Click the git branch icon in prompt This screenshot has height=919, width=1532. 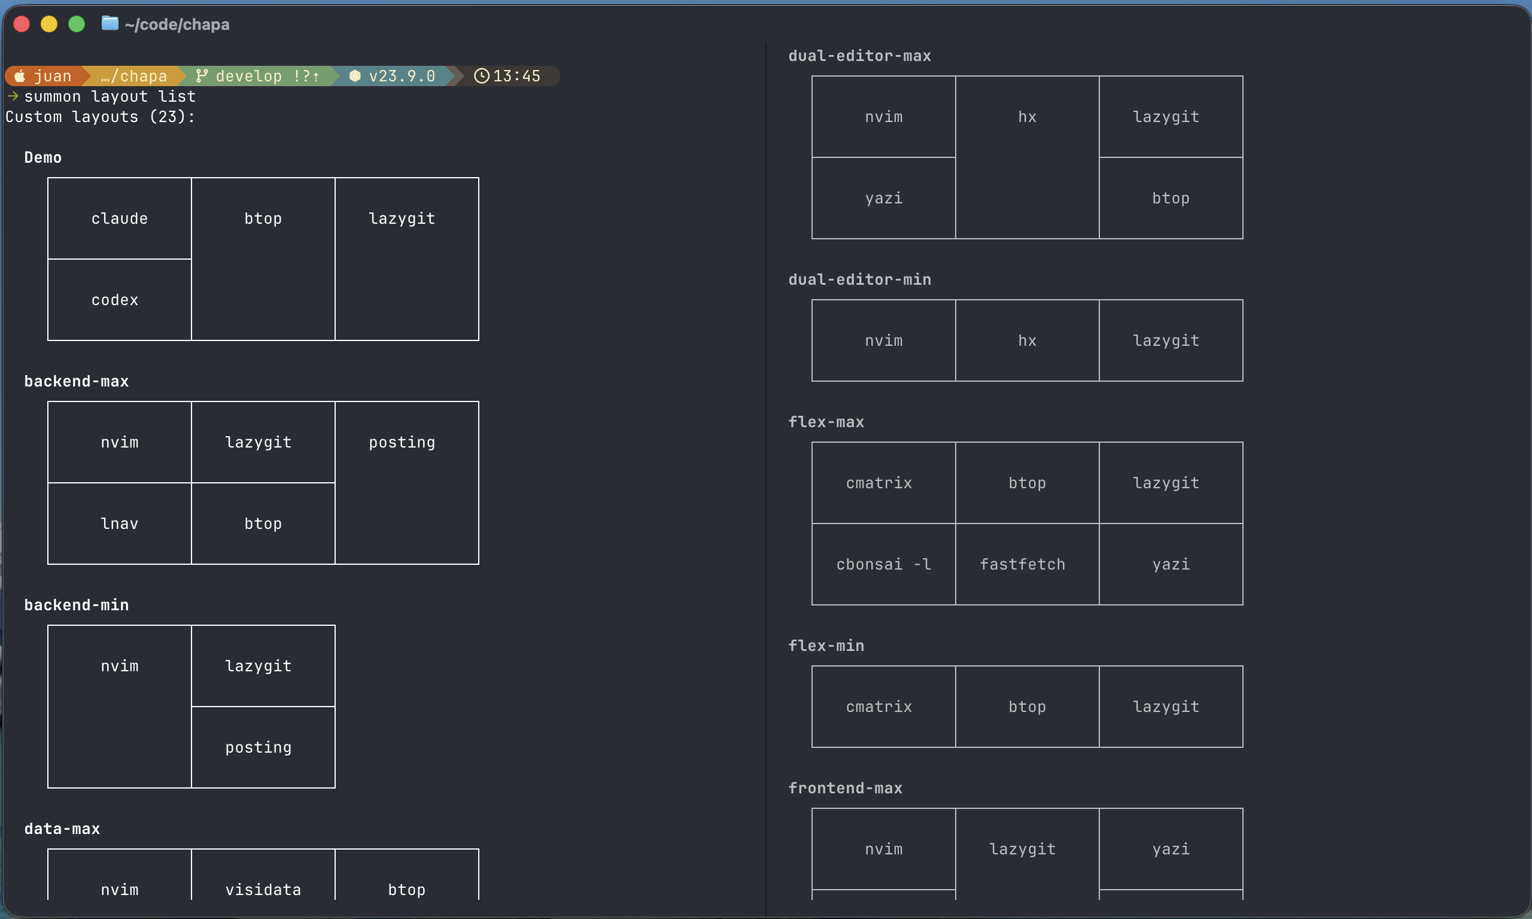pyautogui.click(x=201, y=76)
